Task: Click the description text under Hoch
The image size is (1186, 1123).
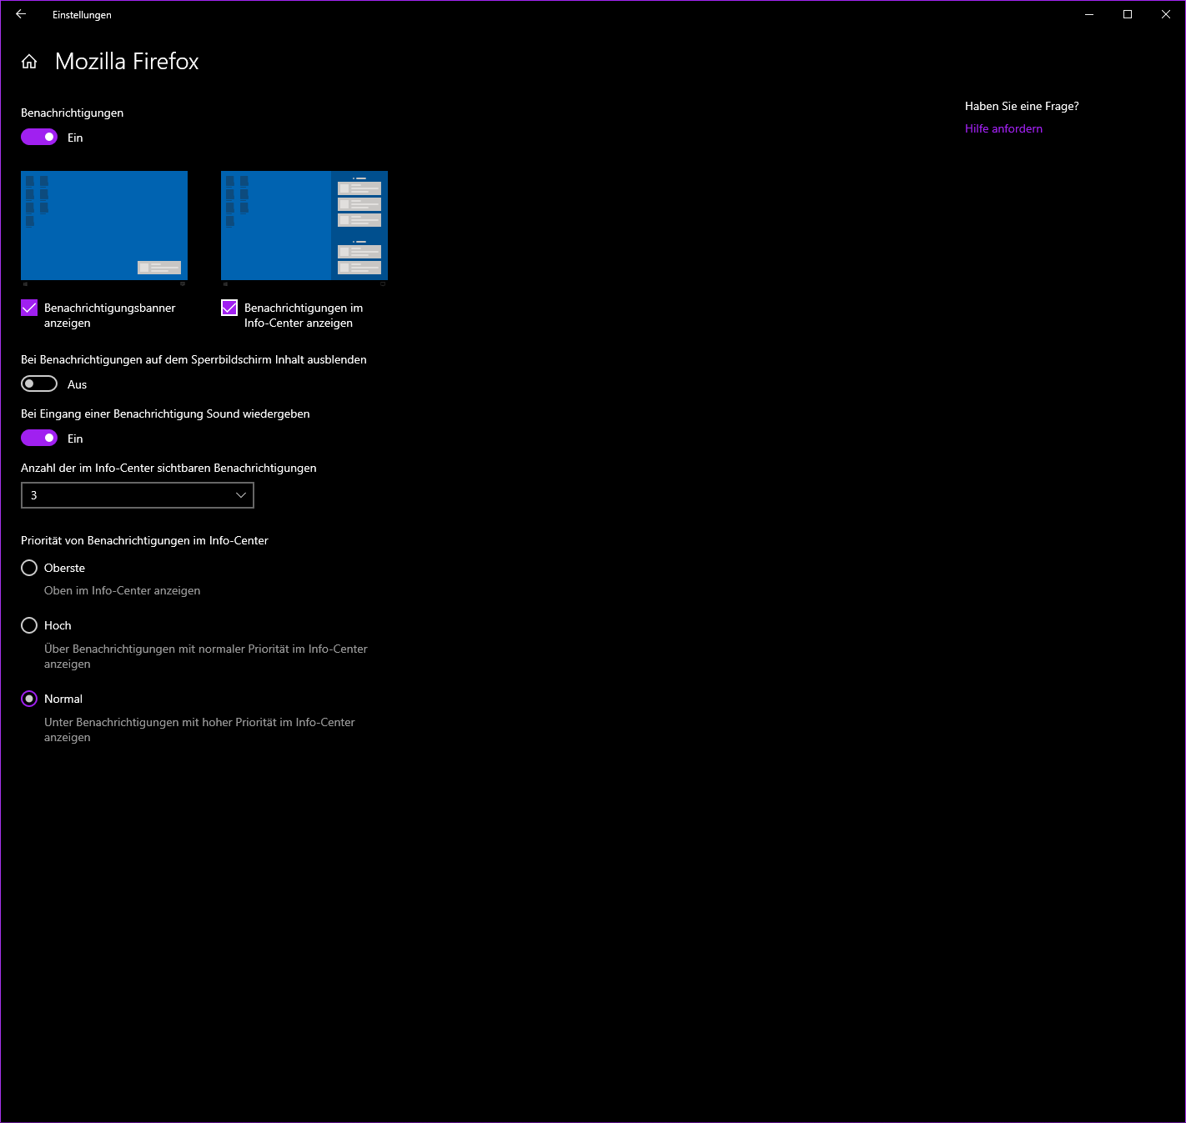Action: click(x=205, y=656)
